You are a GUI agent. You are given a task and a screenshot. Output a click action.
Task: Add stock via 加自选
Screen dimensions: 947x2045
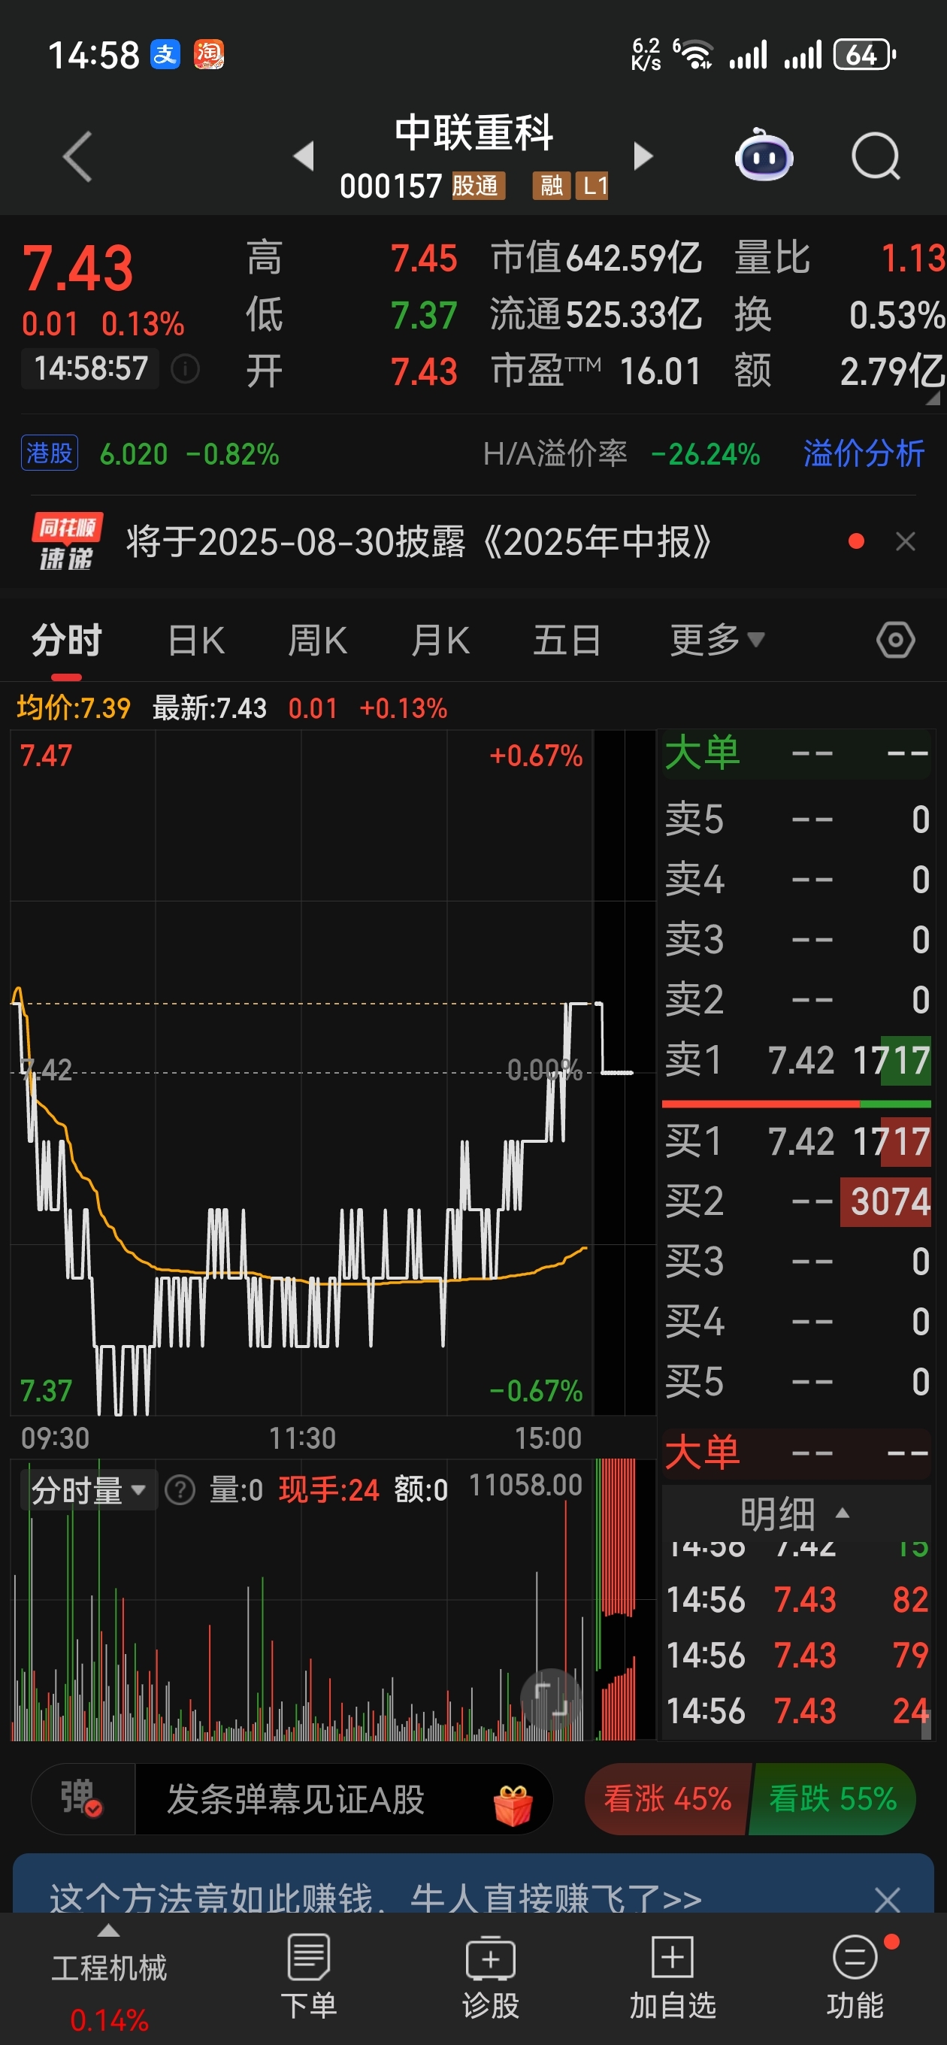pos(673,1977)
